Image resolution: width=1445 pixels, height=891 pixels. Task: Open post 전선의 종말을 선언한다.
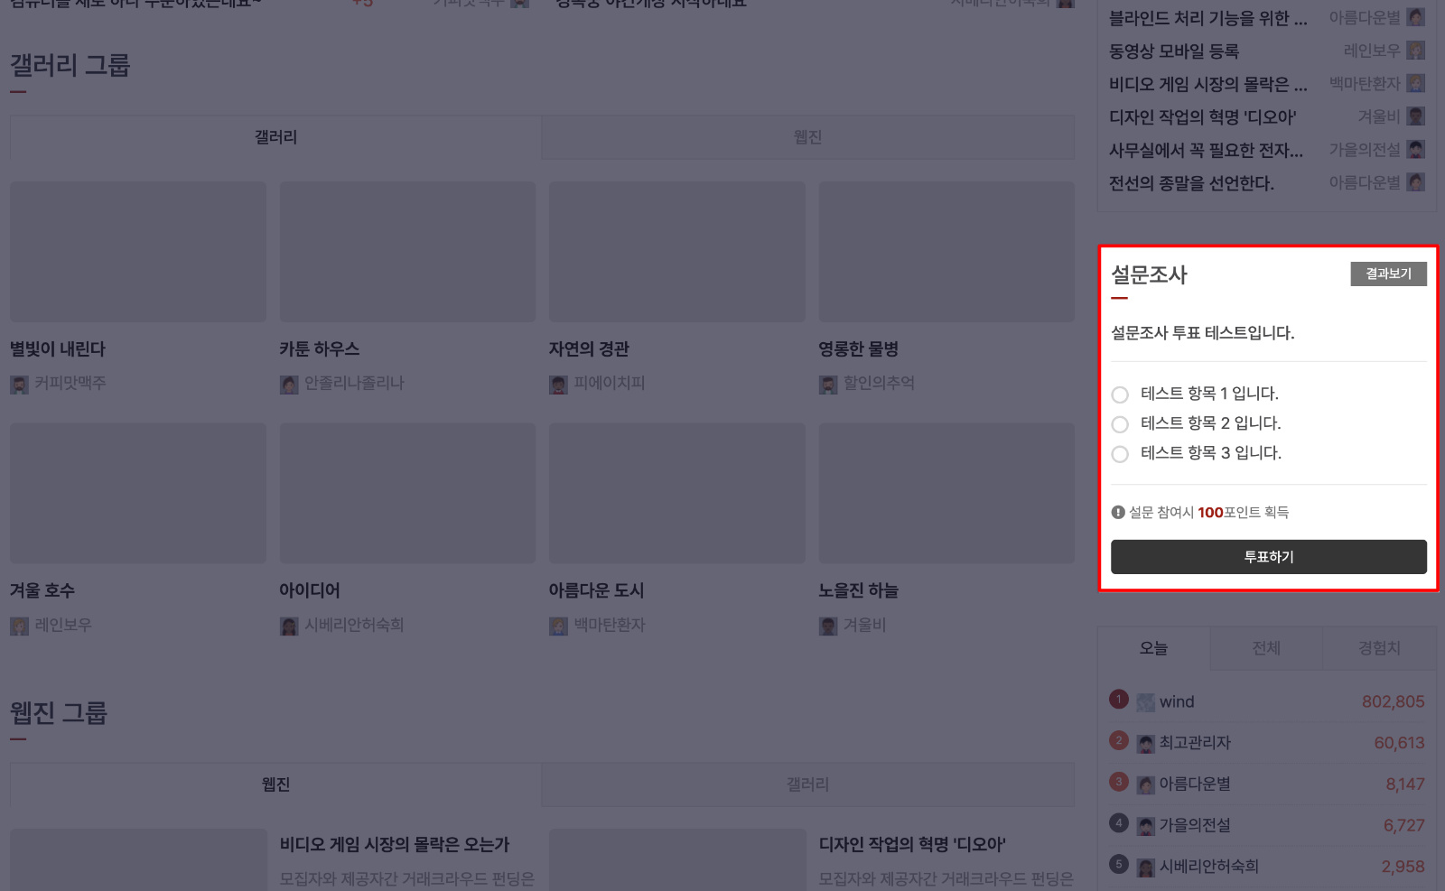1191,183
